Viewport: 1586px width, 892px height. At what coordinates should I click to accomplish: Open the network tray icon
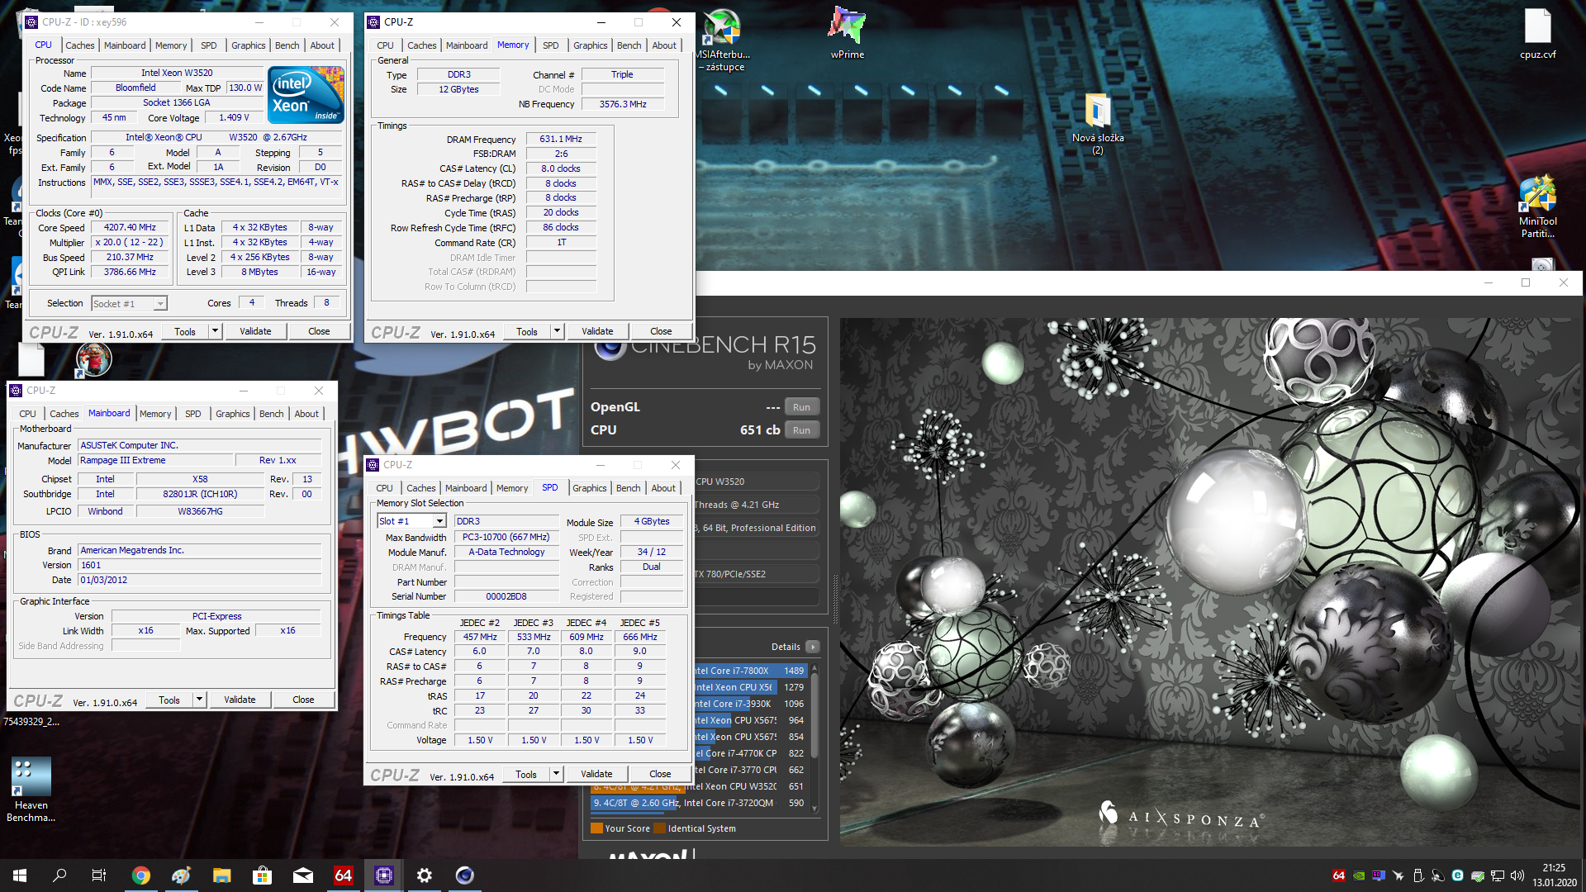1498,875
